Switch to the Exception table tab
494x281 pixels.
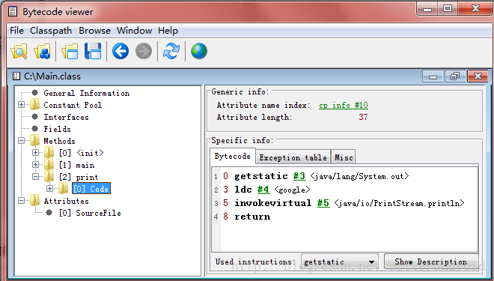[293, 157]
